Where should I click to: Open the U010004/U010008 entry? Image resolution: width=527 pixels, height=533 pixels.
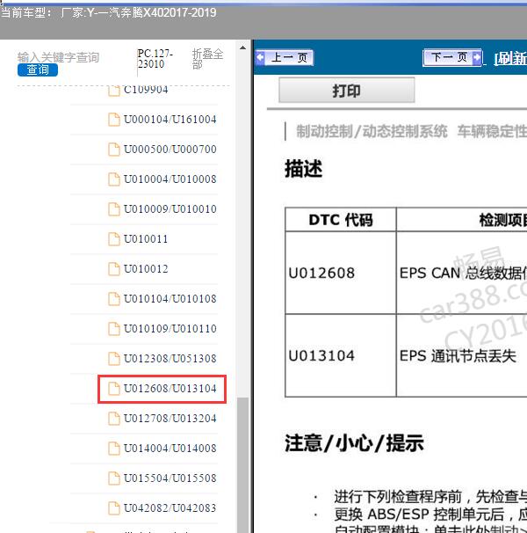tap(170, 179)
